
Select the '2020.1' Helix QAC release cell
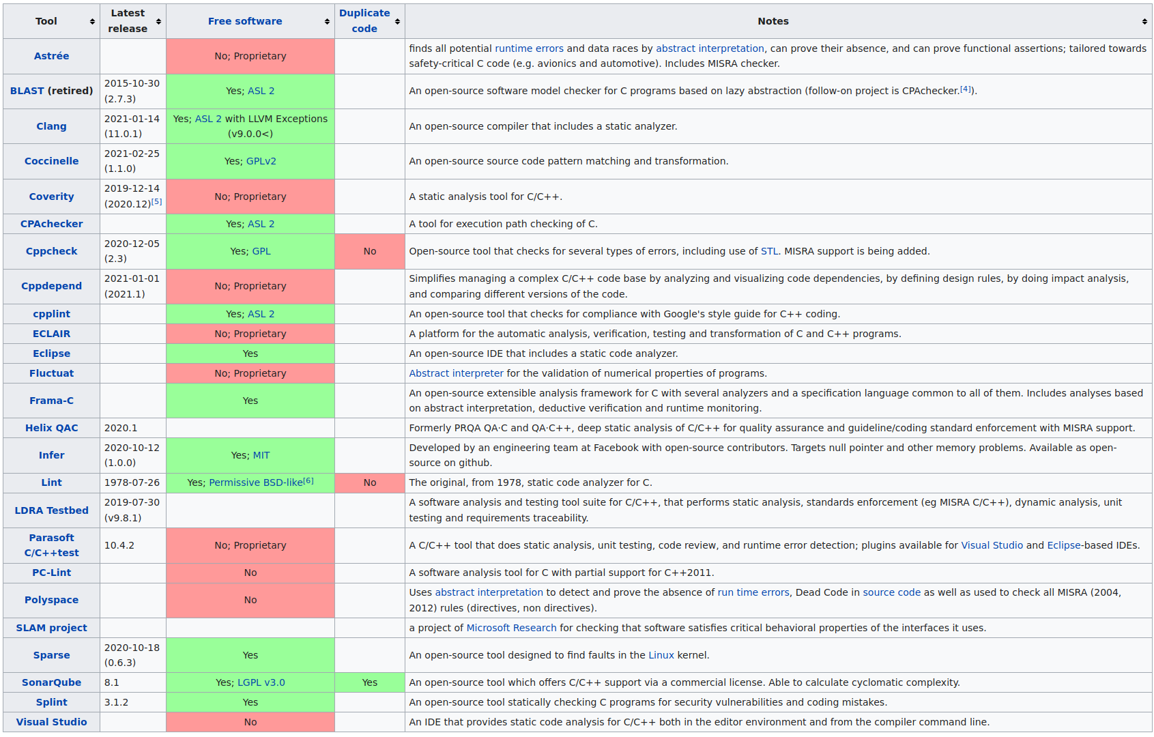132,428
